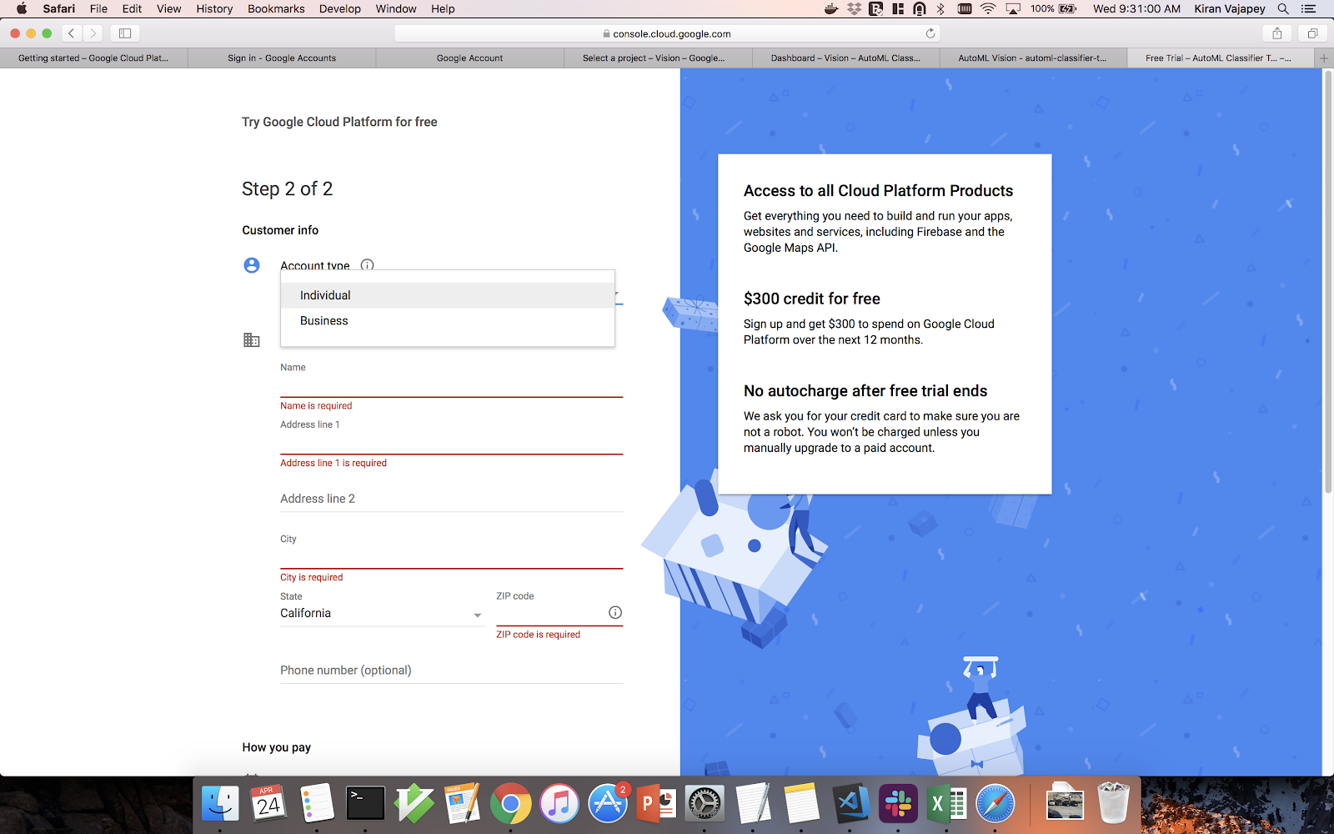Launch Terminal from the dock
The image size is (1334, 834).
[365, 805]
